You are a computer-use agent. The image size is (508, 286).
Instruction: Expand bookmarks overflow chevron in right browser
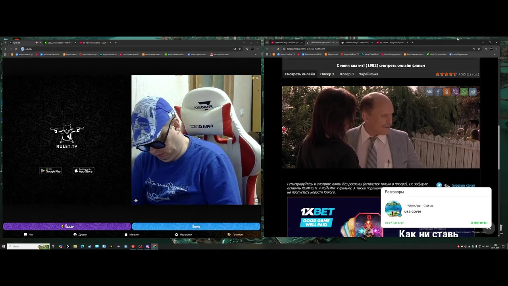(494, 54)
